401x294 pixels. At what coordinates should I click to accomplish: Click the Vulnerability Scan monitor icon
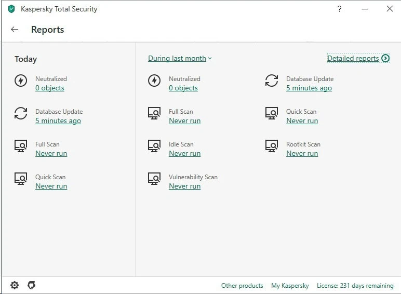click(x=154, y=179)
